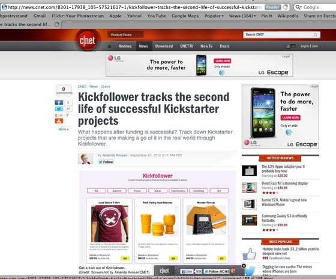Open the Wikipedia bookmark
Viewport: 336px width, 279px height.
pyautogui.click(x=288, y=16)
